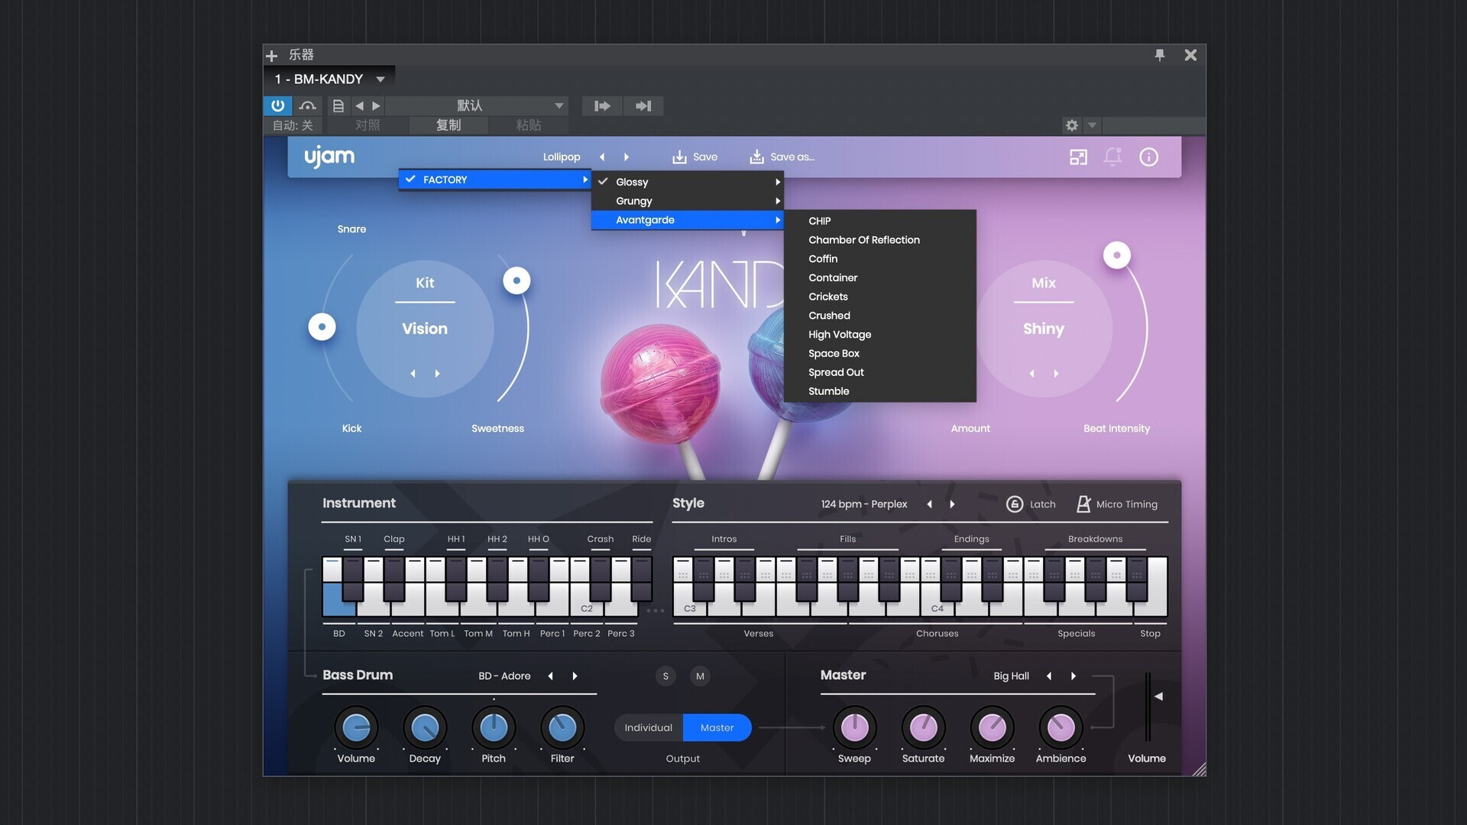This screenshot has width=1467, height=825.
Task: Open the plugin settings gear icon
Action: pos(1072,125)
